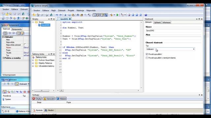
Task: Click the binoculars find icon
Action: (78, 15)
